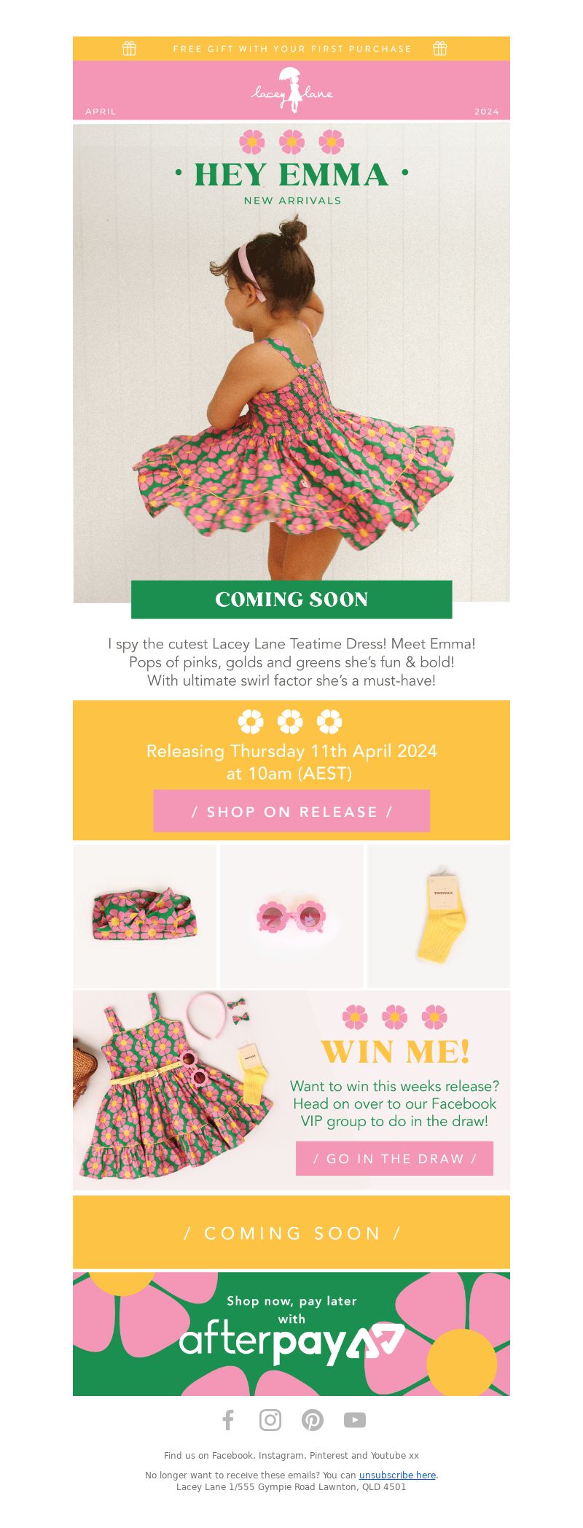583x1528 pixels.
Task: Click the left gift box icon
Action: tap(130, 49)
